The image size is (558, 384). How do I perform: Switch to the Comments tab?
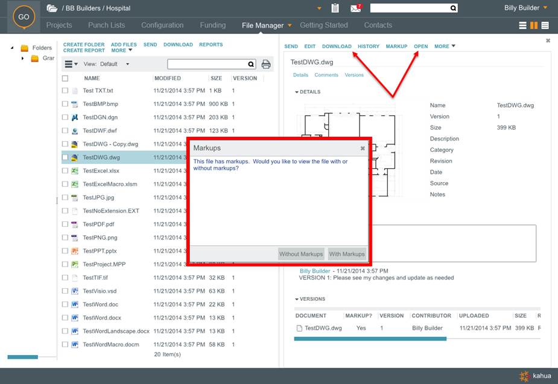[x=326, y=75]
